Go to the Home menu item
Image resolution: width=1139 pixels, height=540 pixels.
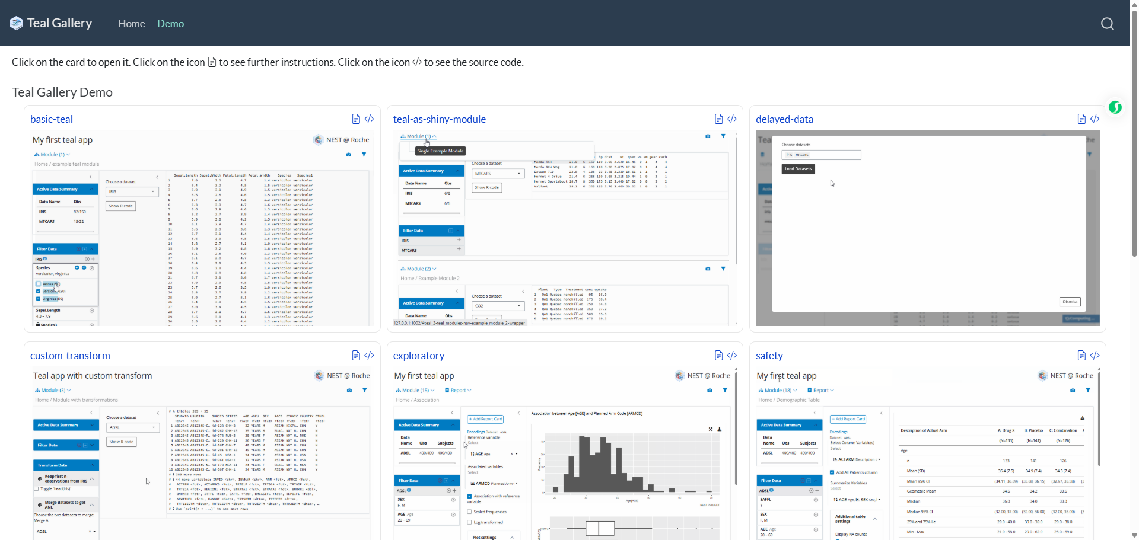[x=131, y=24]
